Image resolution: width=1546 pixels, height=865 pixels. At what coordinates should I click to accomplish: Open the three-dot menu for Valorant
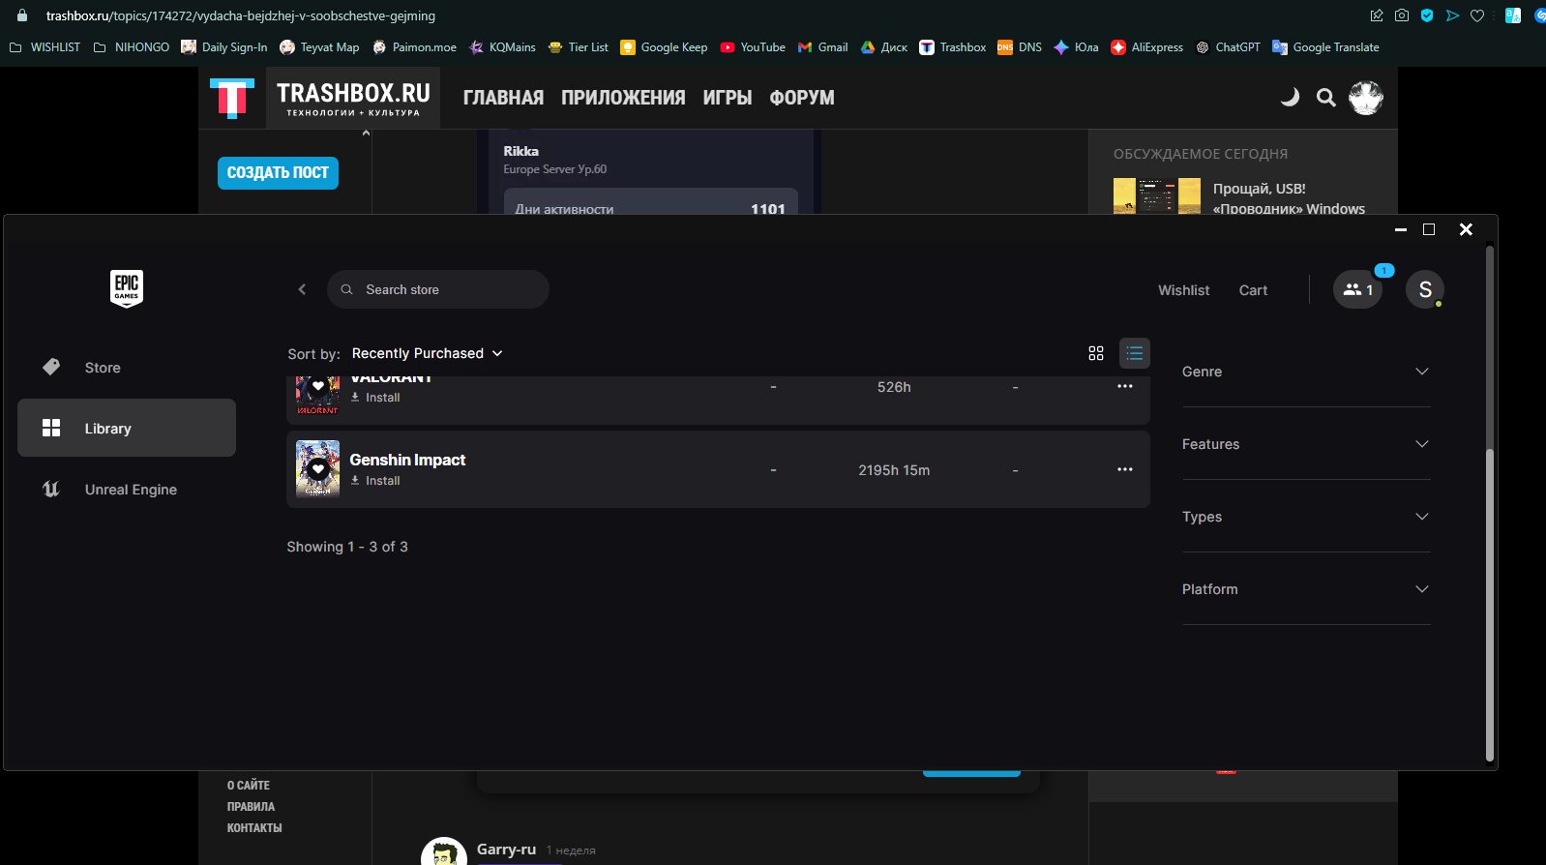1125,386
